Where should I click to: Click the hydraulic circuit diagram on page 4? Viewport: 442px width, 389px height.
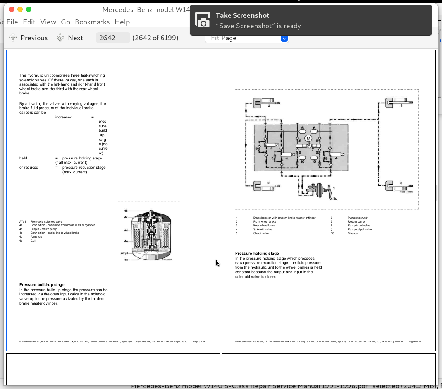pos(327,149)
